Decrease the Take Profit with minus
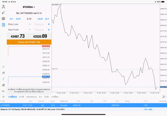This screenshot has height=116, width=167. click(x=30, y=30)
